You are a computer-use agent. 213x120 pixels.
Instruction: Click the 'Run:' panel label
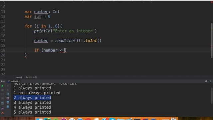3,81
